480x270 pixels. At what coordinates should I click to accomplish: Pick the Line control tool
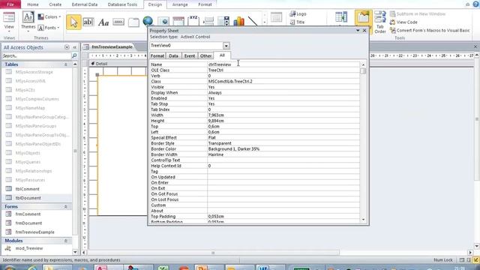tap(253, 21)
